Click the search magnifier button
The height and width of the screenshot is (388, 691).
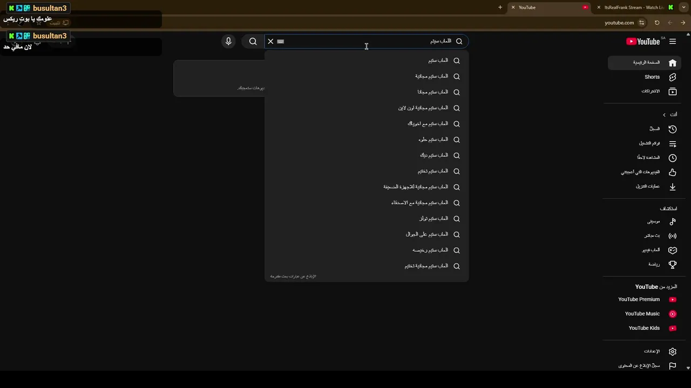(253, 41)
